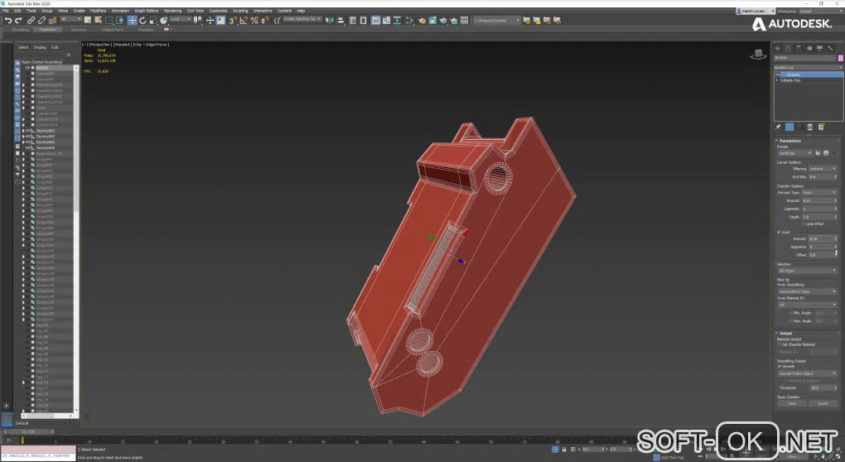The height and width of the screenshot is (462, 845).
Task: Select the Unlink Selection icon
Action: pos(41,21)
